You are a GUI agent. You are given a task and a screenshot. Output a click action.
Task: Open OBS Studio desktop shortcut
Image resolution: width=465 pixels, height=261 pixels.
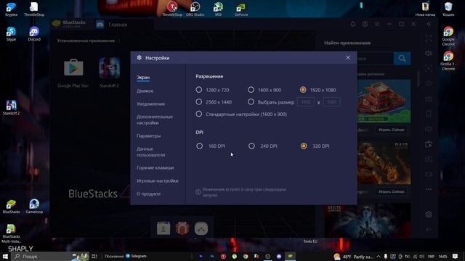pyautogui.click(x=195, y=9)
